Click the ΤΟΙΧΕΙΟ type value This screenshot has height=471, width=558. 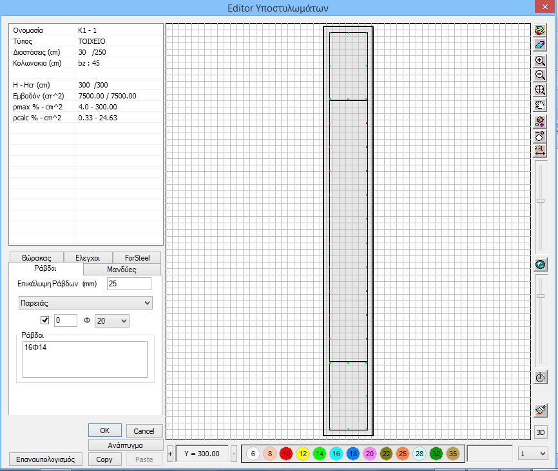click(x=91, y=41)
